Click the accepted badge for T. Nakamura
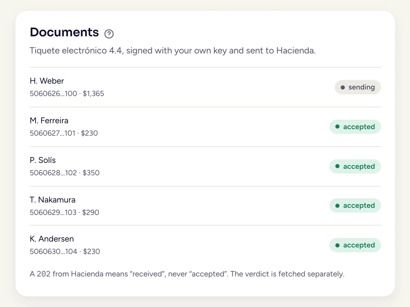410x307 pixels. click(355, 206)
